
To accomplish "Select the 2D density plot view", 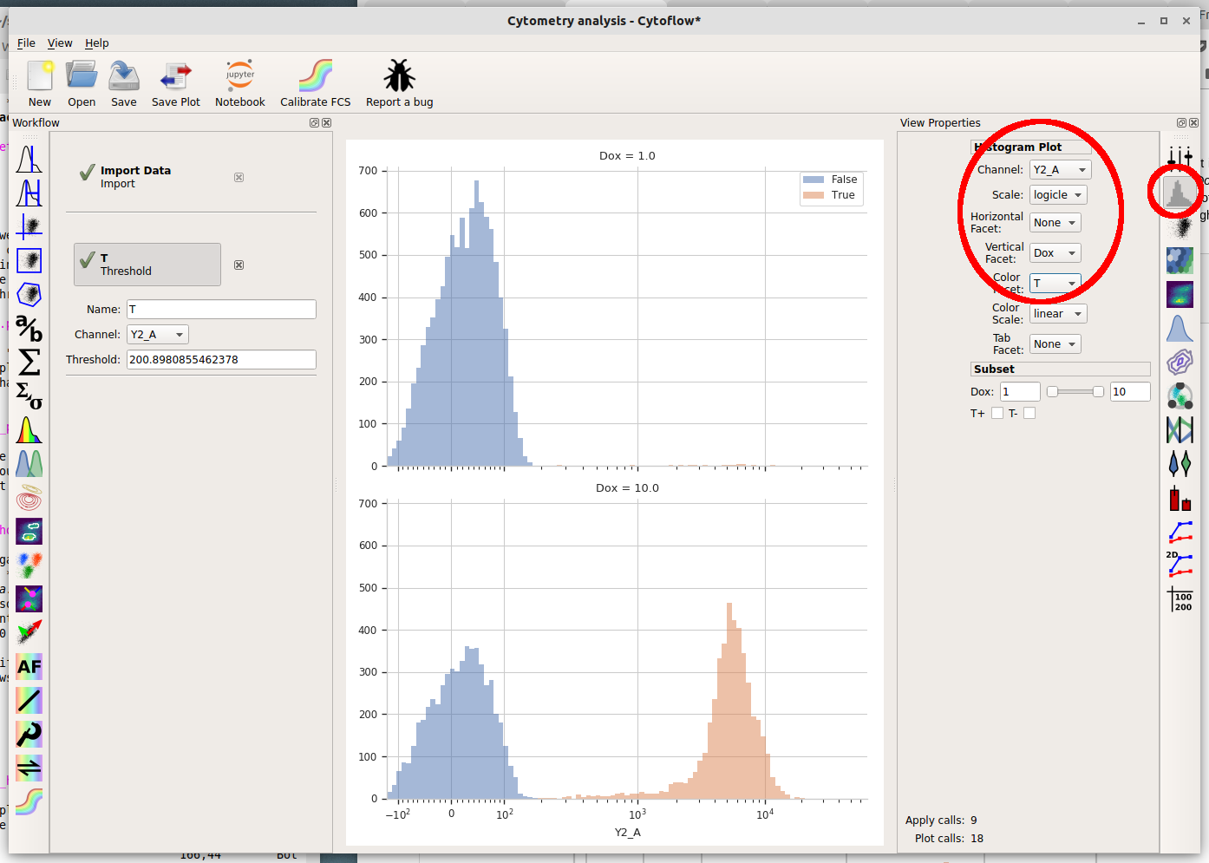I will click(1180, 294).
